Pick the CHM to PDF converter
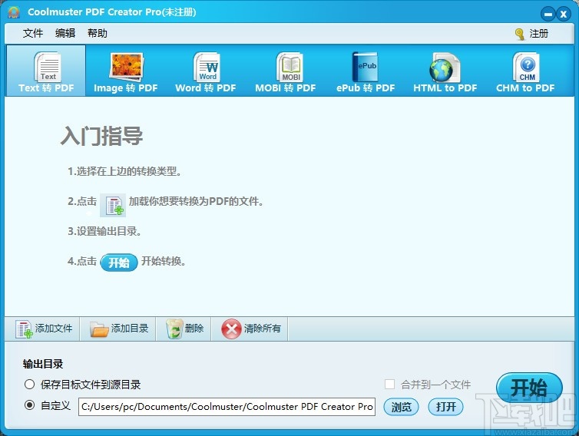579x436 pixels. (x=525, y=71)
